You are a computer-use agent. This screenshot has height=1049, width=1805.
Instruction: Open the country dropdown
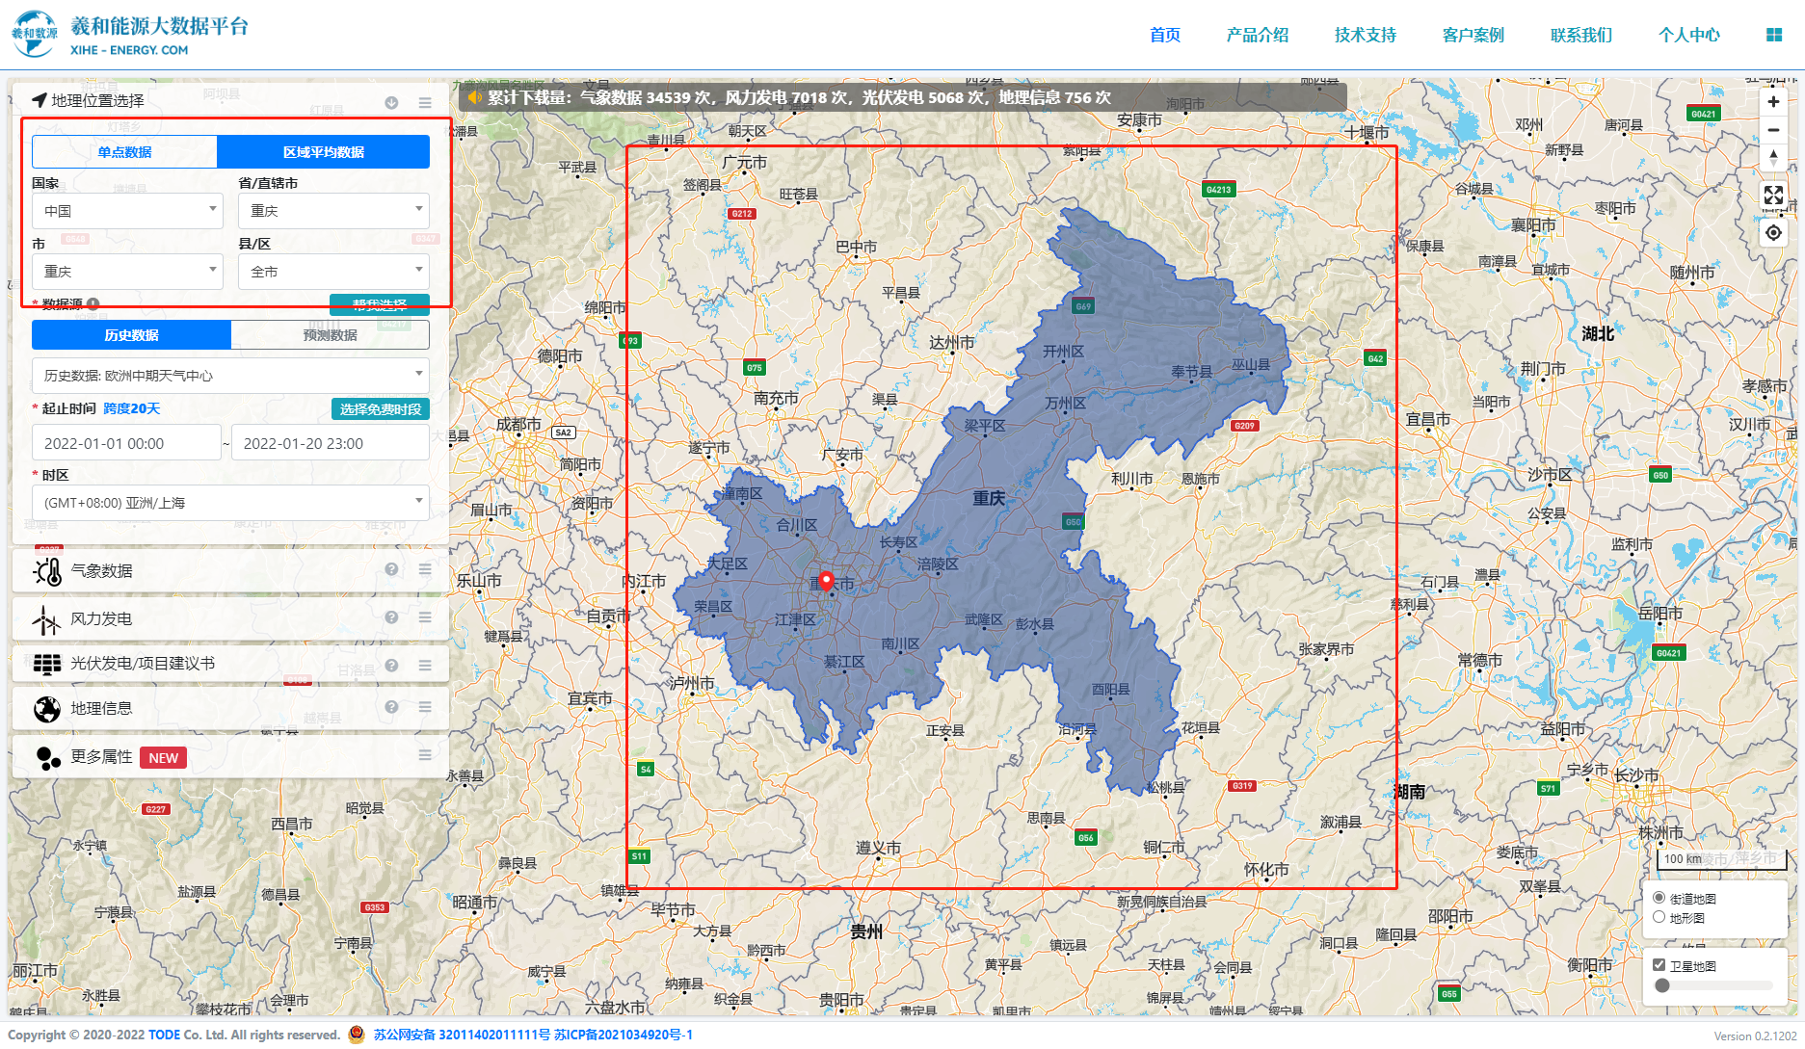point(127,211)
